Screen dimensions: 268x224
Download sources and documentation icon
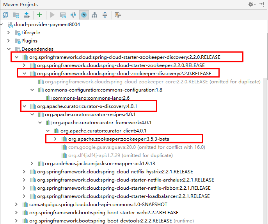[x=27, y=15]
